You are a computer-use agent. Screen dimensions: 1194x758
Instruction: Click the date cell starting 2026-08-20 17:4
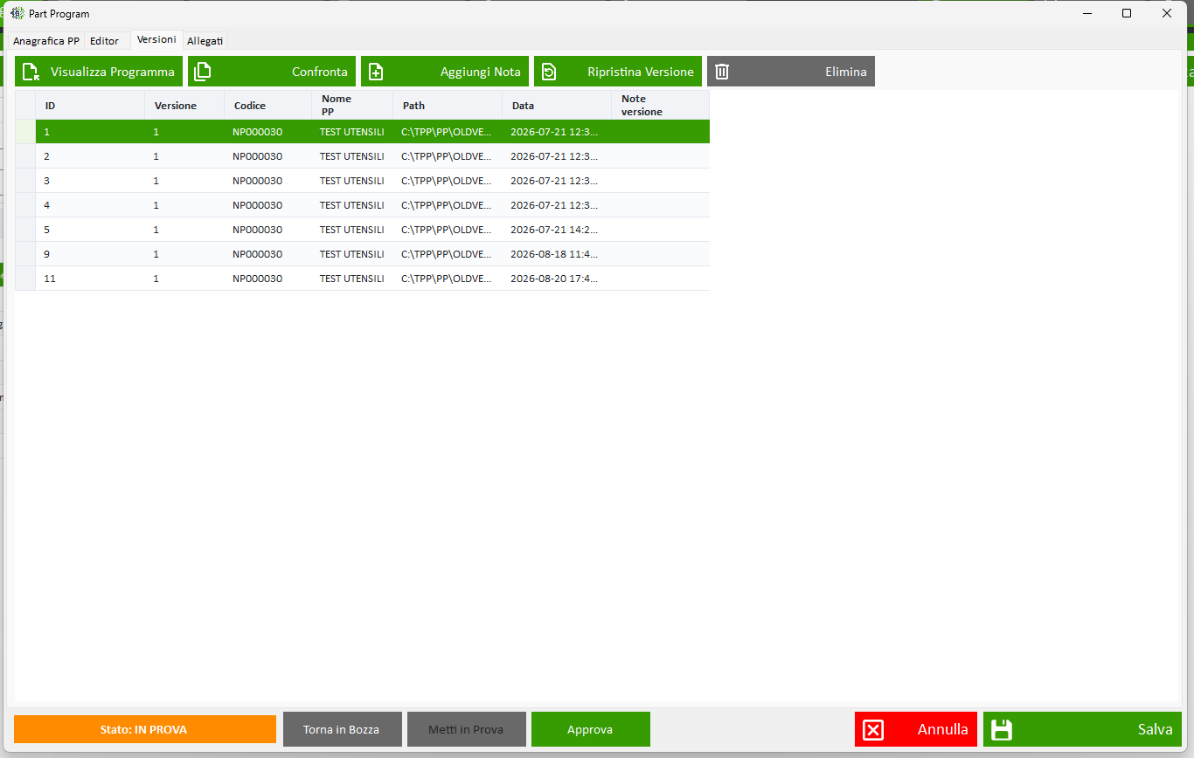(557, 279)
